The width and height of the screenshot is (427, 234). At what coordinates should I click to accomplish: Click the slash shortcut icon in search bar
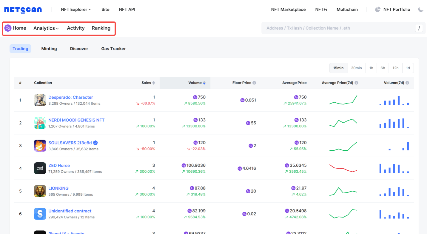tap(419, 28)
